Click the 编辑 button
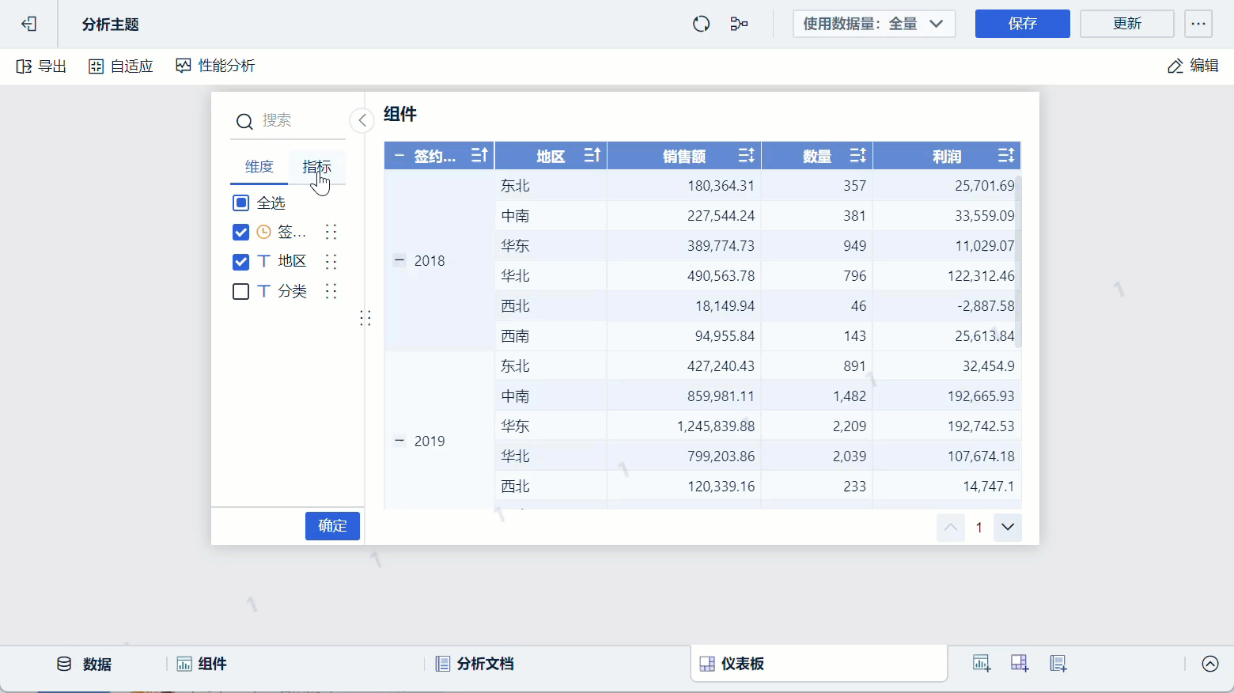 1193,66
